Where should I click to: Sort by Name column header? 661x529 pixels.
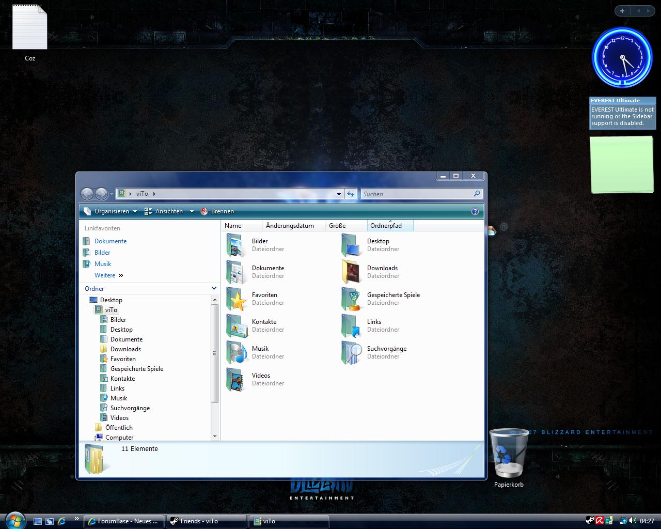[242, 226]
